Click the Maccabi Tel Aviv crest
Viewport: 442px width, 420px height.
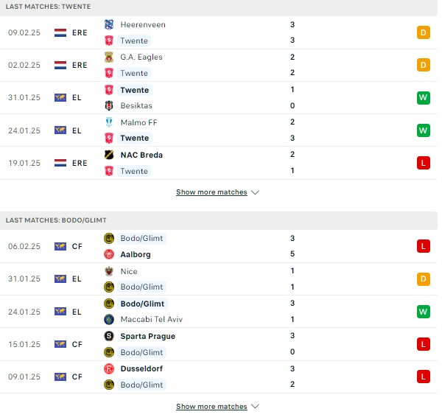[x=109, y=319]
